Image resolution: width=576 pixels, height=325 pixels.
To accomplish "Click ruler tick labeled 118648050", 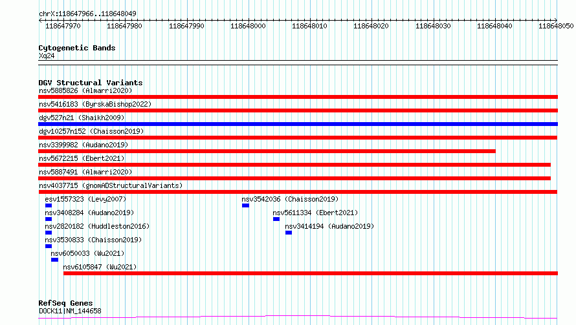I will click(x=556, y=26).
